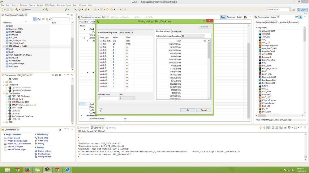Click the debug bug icon in toolbar
Viewport: 309px width, 173px height.
[79, 10]
